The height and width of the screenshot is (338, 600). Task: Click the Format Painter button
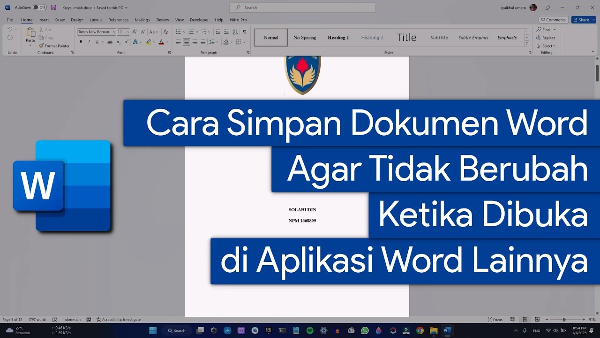point(54,46)
